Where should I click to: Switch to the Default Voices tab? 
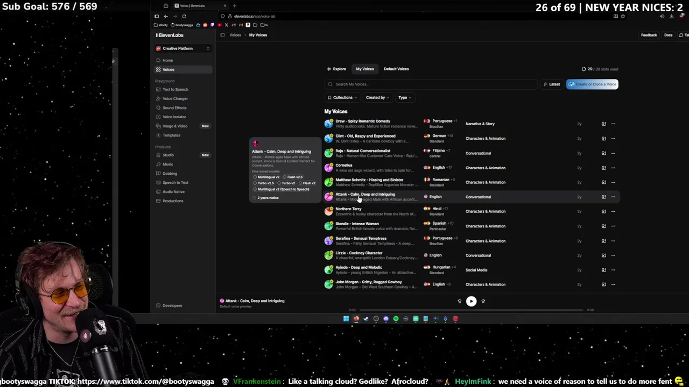[396, 69]
